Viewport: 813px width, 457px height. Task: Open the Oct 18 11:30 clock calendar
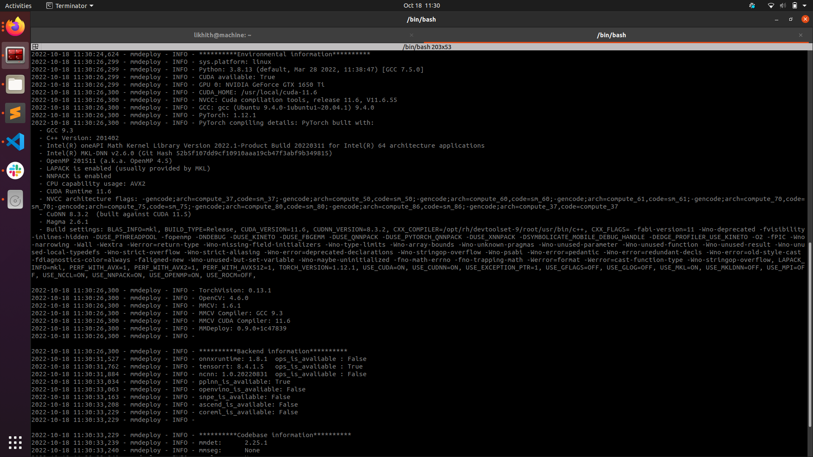tap(422, 6)
